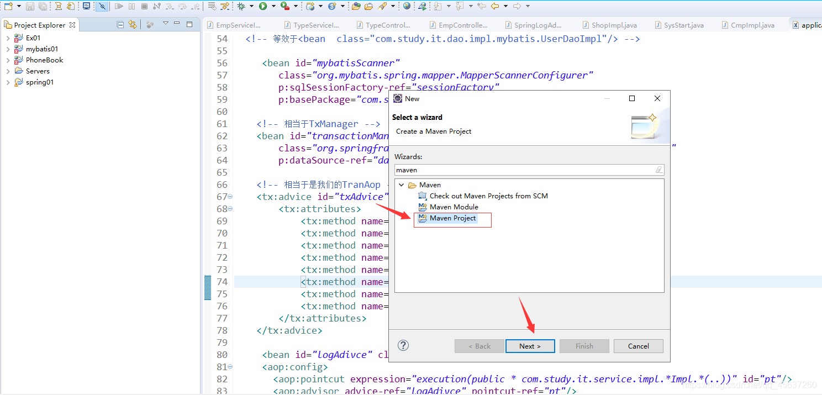This screenshot has height=395, width=822.
Task: Click the blue S new Spring icon
Action: click(x=332, y=6)
